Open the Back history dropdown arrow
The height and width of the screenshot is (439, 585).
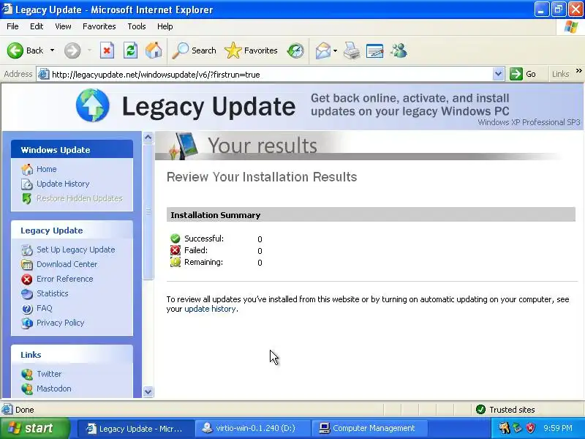coord(52,50)
